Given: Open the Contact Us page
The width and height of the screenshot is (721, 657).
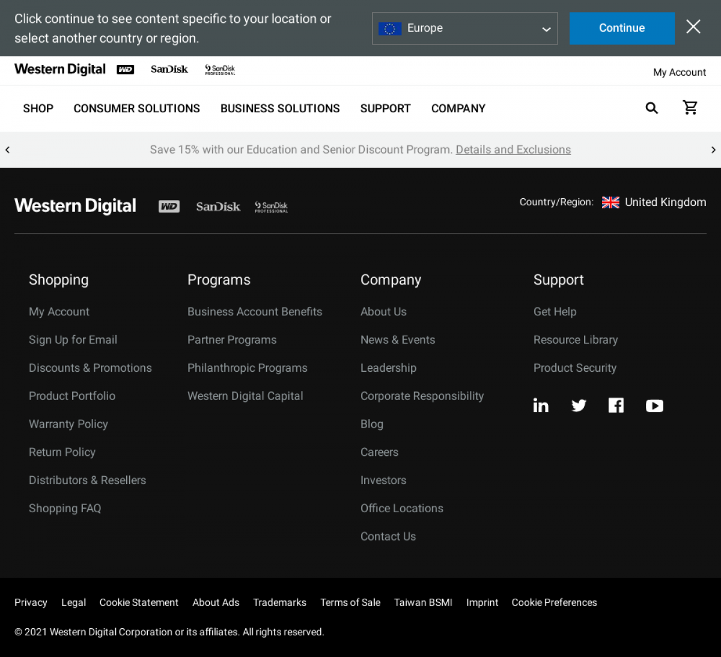Looking at the screenshot, I should (x=388, y=537).
